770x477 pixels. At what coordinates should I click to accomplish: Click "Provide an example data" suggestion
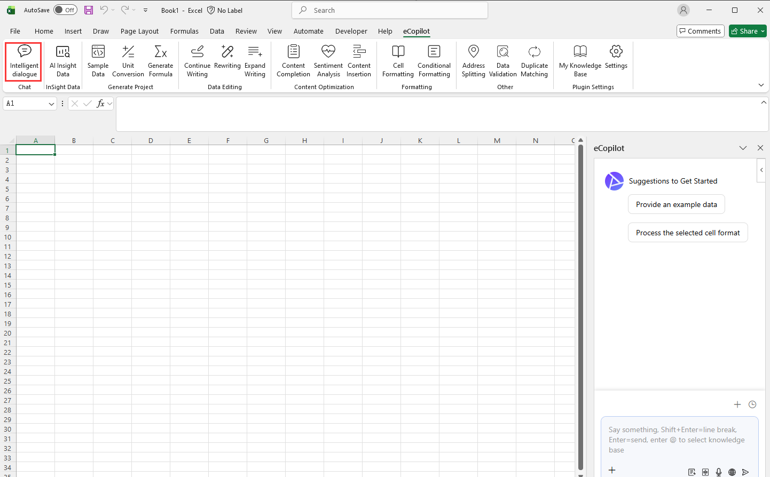click(676, 204)
